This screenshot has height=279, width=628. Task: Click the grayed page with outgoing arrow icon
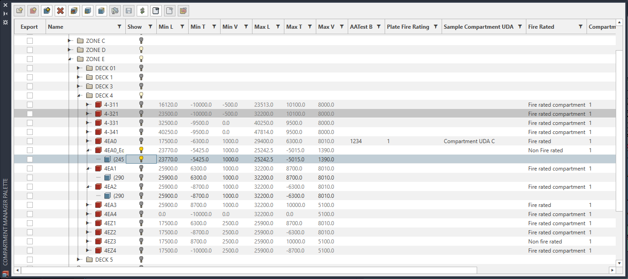pyautogui.click(x=170, y=10)
